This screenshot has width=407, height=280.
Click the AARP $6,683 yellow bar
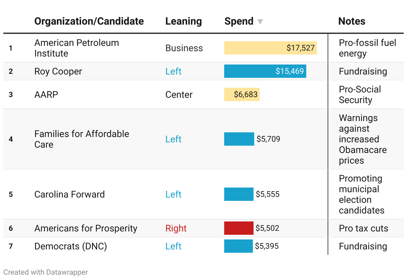[242, 94]
